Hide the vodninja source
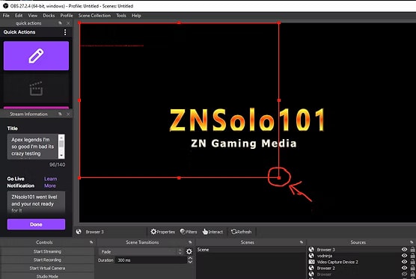Image resolution: width=416 pixels, height=279 pixels. tap(404, 256)
